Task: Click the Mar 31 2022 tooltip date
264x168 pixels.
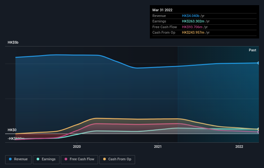Action: pyautogui.click(x=162, y=10)
